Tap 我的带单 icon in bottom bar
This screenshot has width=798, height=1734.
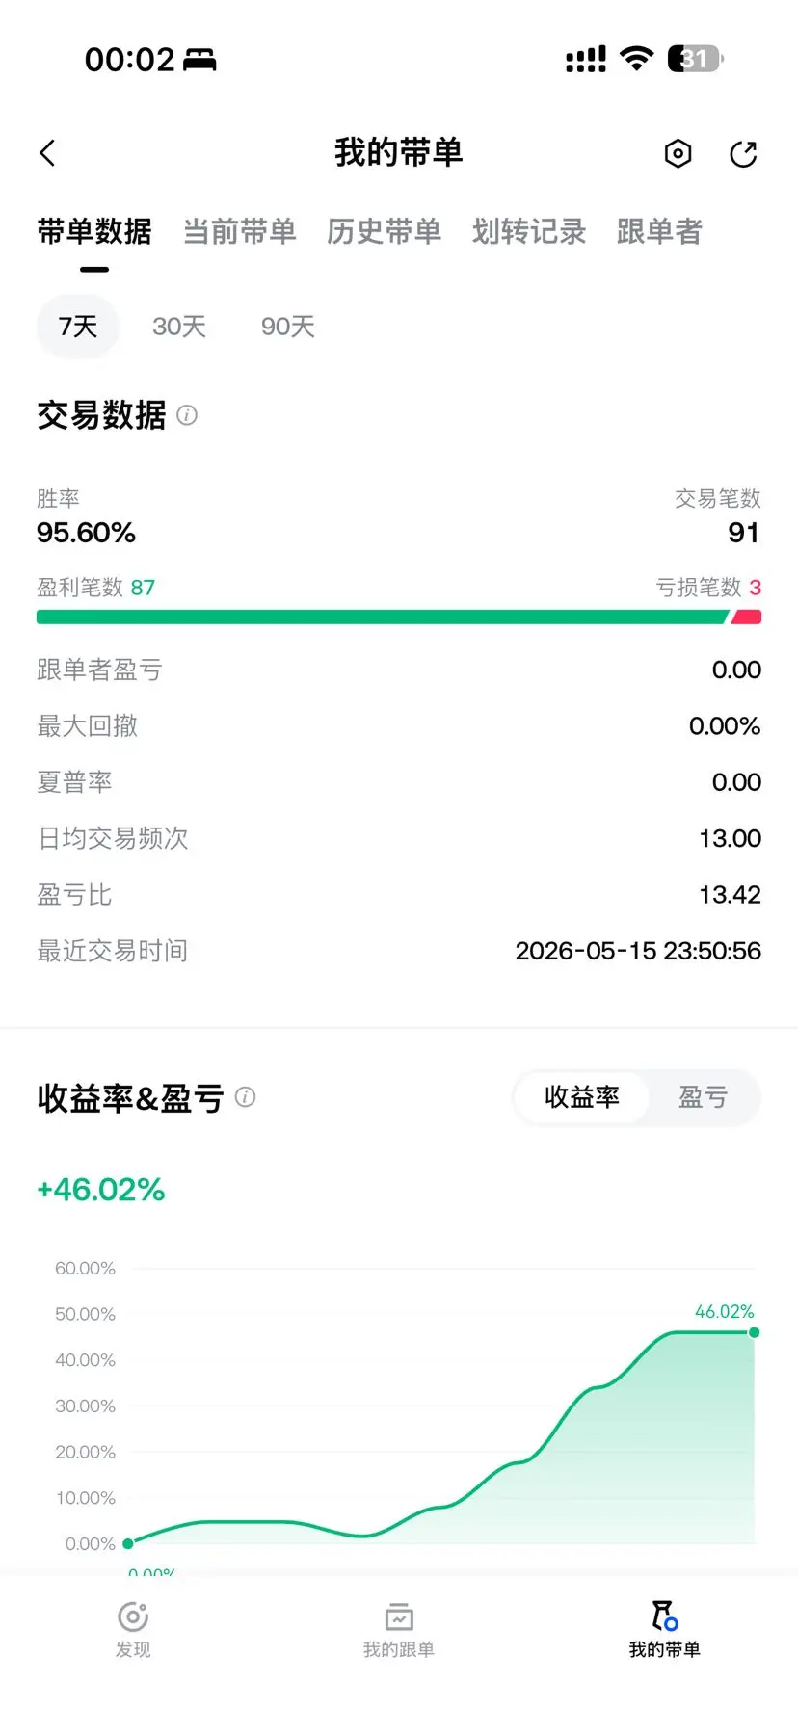pos(665,1616)
